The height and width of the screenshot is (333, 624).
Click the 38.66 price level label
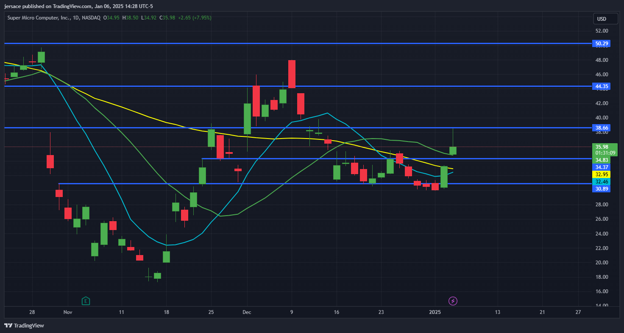point(602,128)
